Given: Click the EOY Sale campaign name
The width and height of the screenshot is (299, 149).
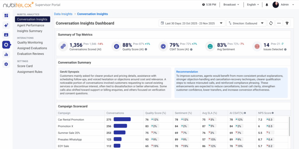Looking at the screenshot, I should 63,146.
